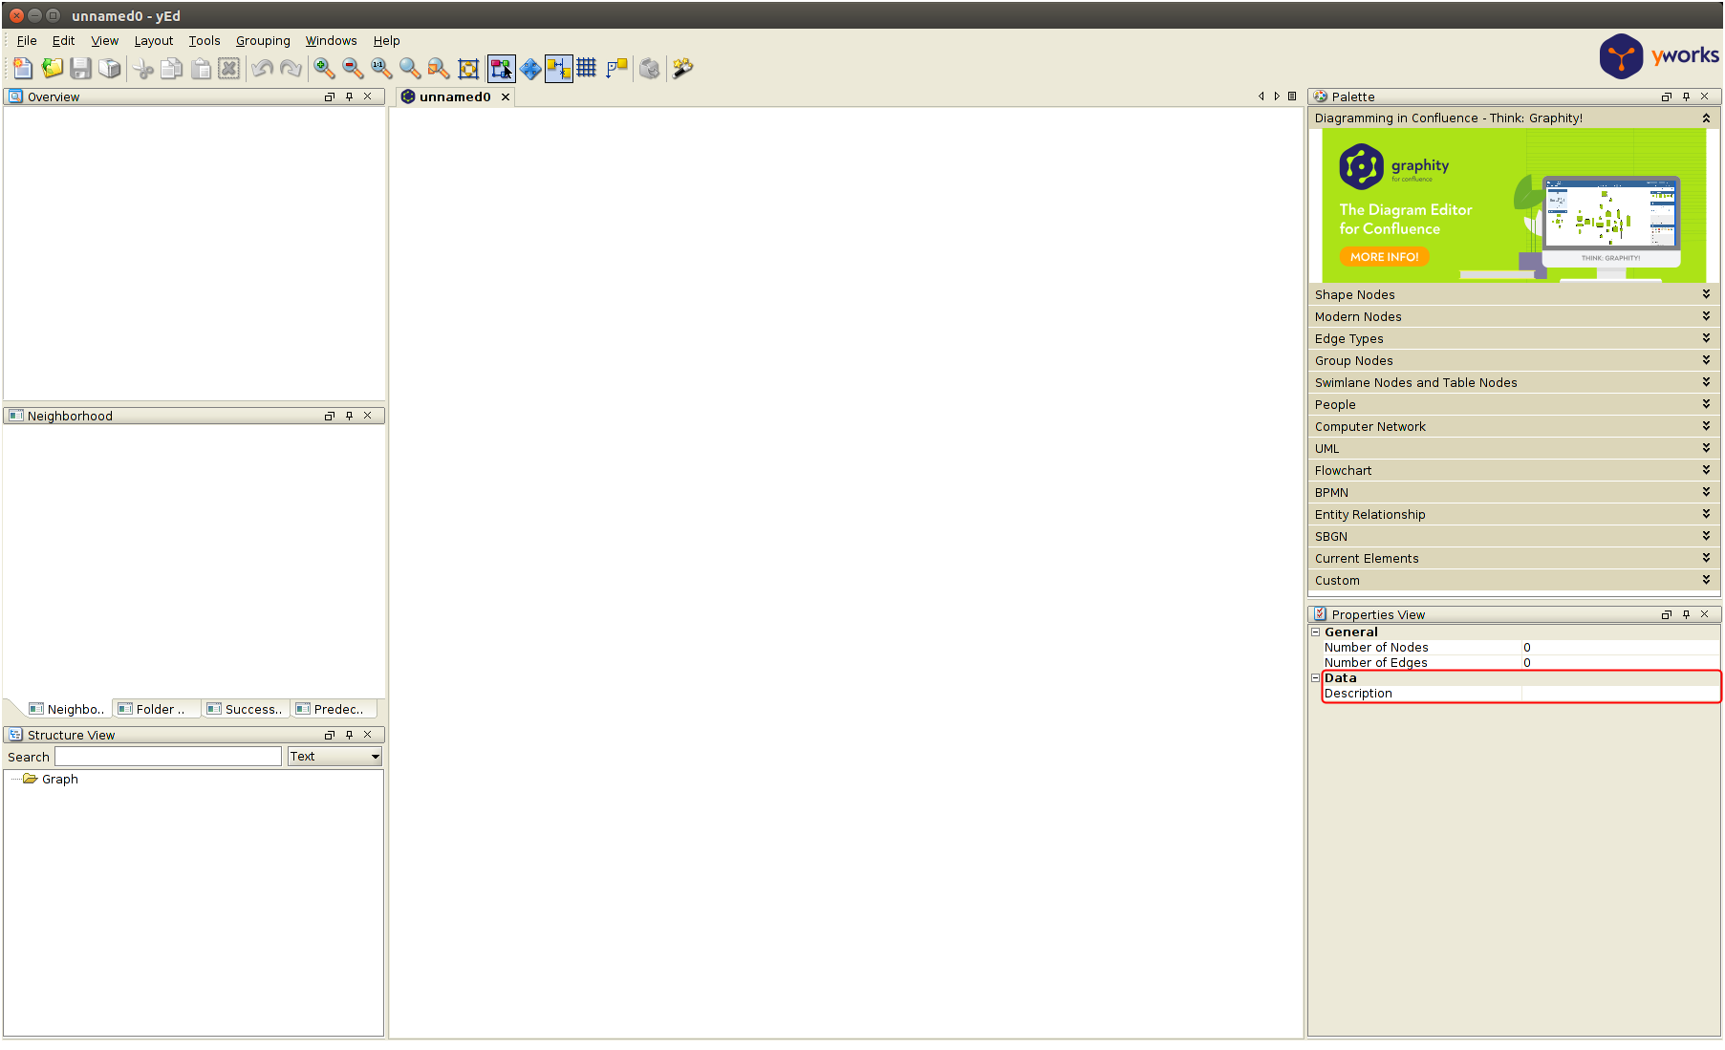Zoom in with the plus magnifier

[x=324, y=68]
